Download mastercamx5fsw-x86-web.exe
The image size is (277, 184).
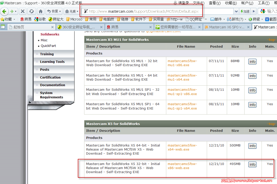coord(182,166)
